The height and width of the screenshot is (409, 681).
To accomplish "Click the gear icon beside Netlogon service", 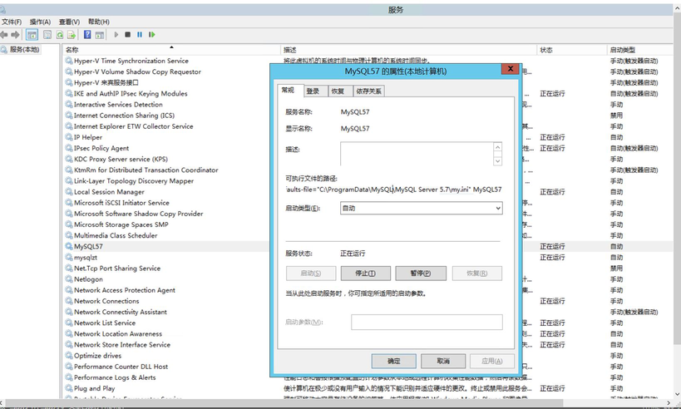I will pyautogui.click(x=69, y=278).
